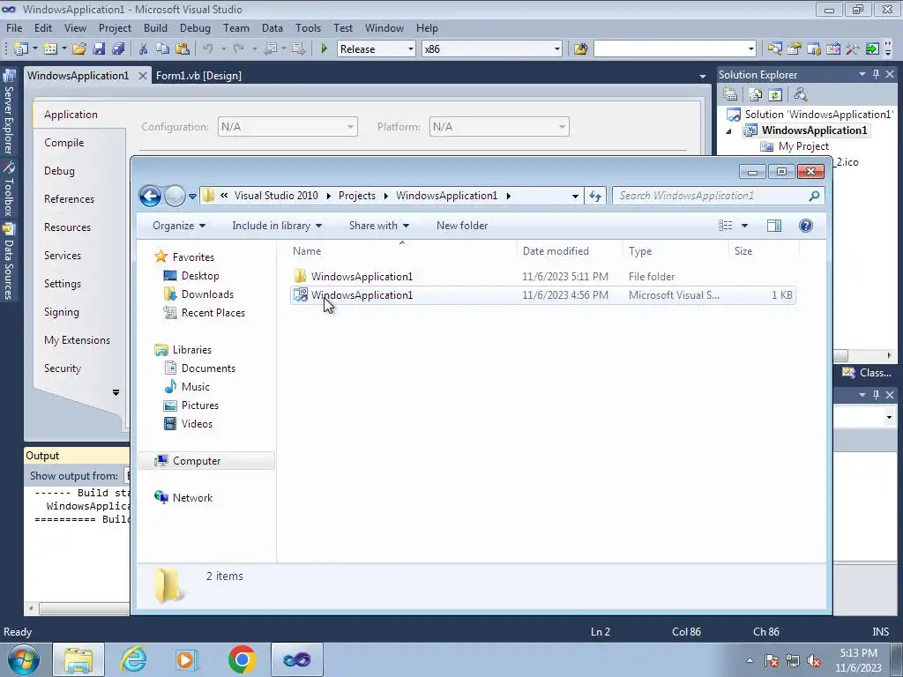Open the change view dropdown arrow
Screen dimensions: 903x677
pos(744,226)
